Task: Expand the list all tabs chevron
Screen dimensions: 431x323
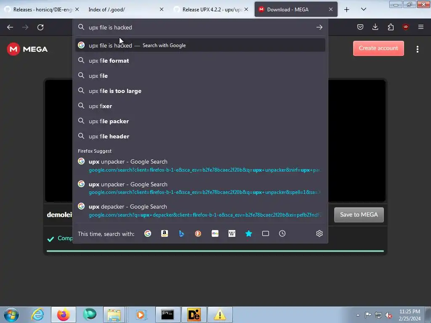Action: click(363, 10)
